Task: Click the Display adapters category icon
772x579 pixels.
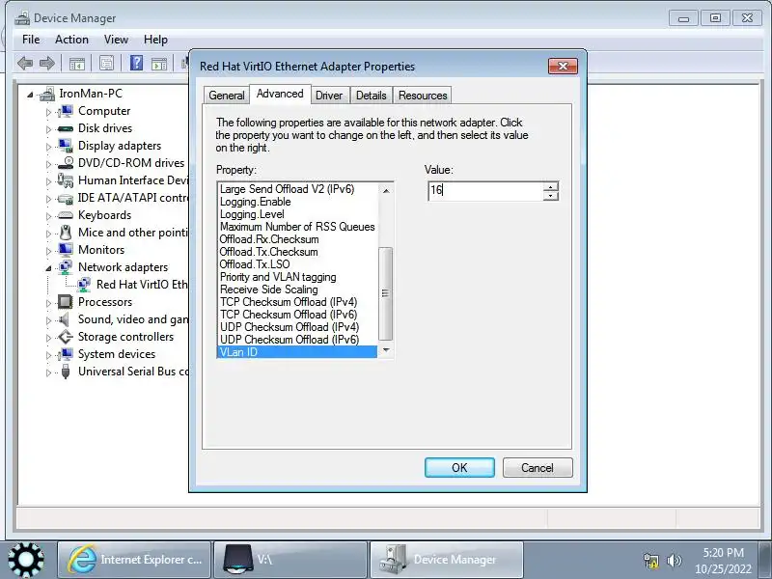Action: coord(66,146)
